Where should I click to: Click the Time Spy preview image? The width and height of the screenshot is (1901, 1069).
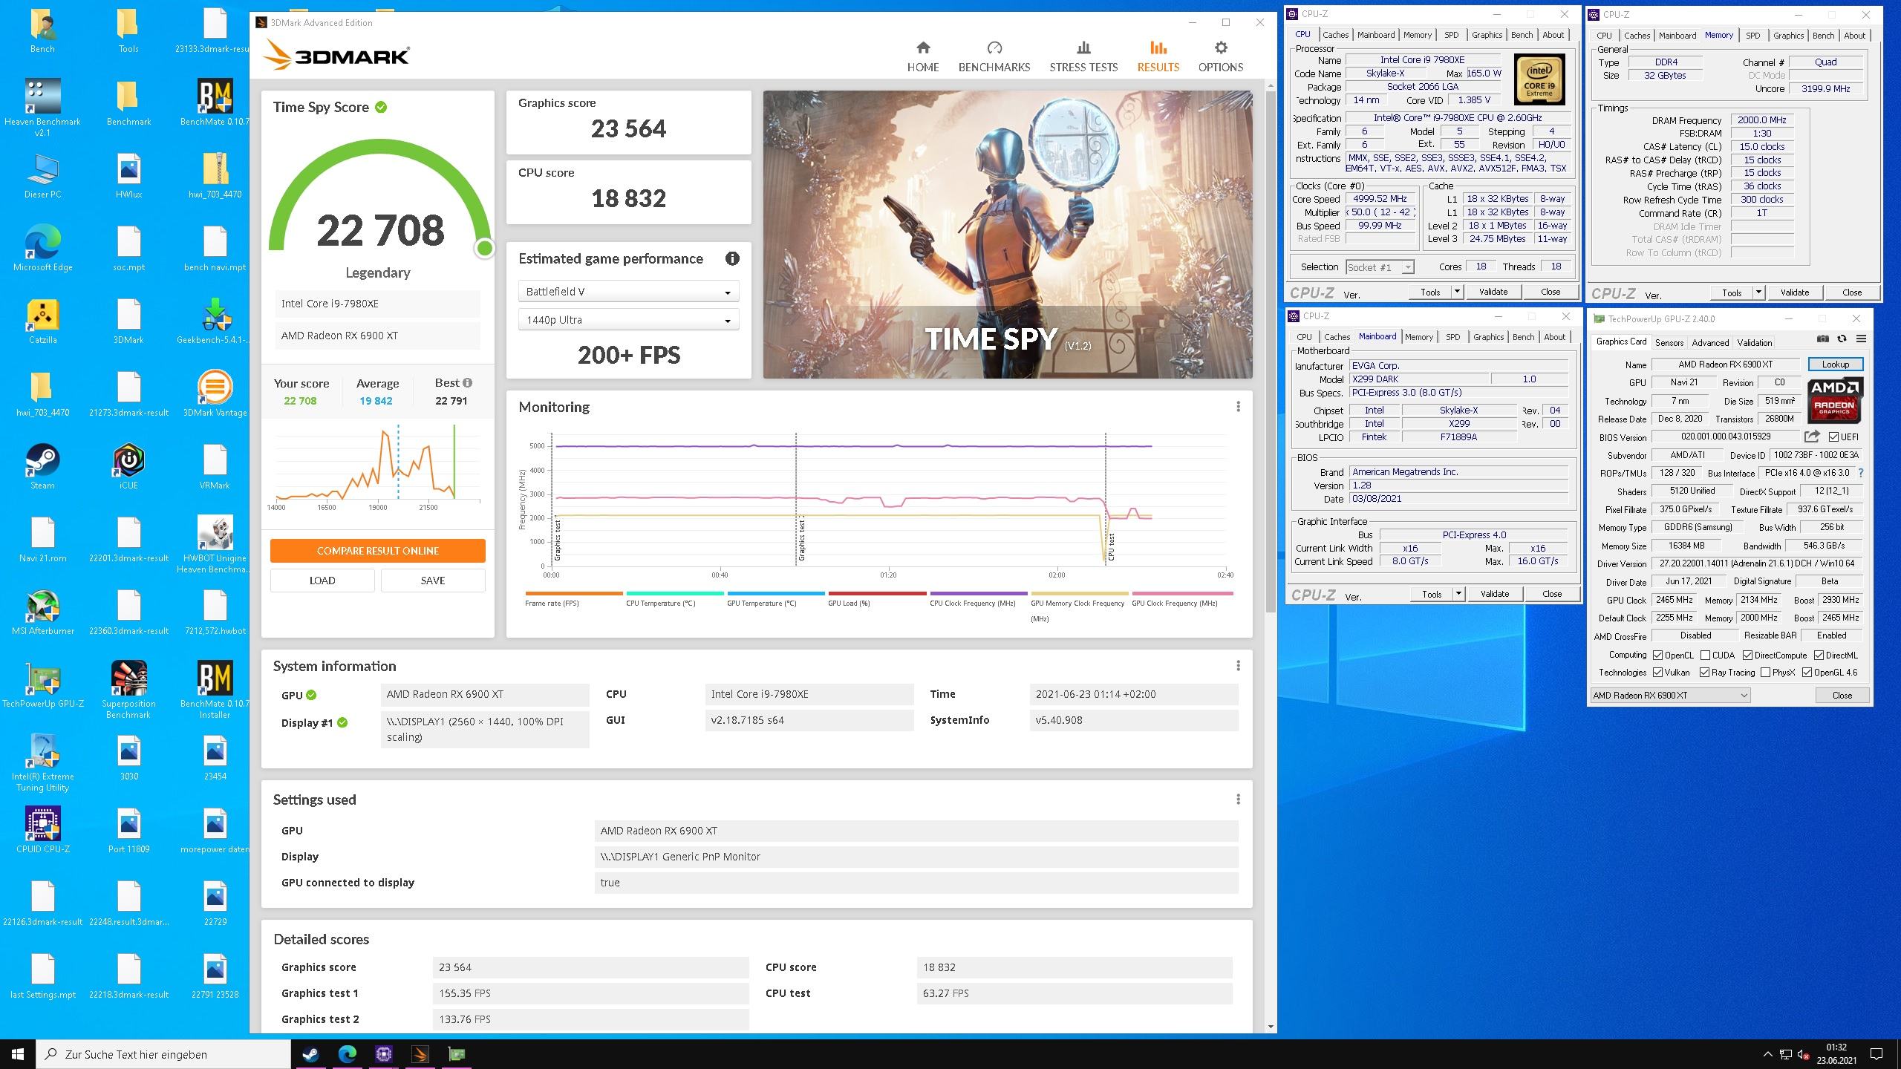[1008, 235]
